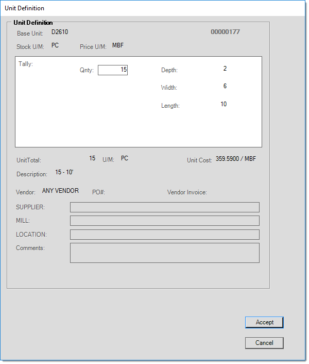309x364 pixels.
Task: Click the Depth value 2
Action: tap(225, 69)
